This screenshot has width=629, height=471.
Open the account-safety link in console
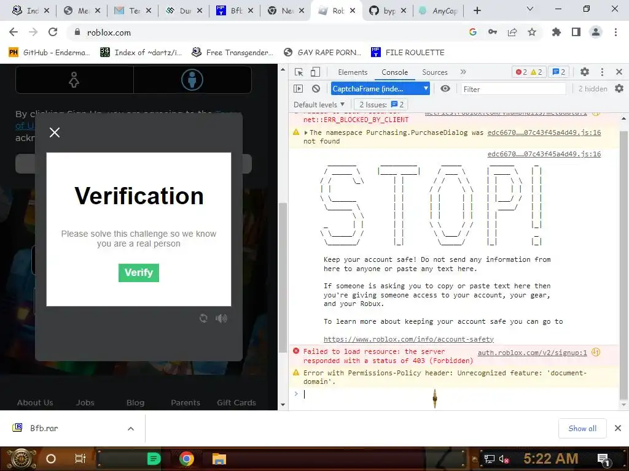click(408, 339)
